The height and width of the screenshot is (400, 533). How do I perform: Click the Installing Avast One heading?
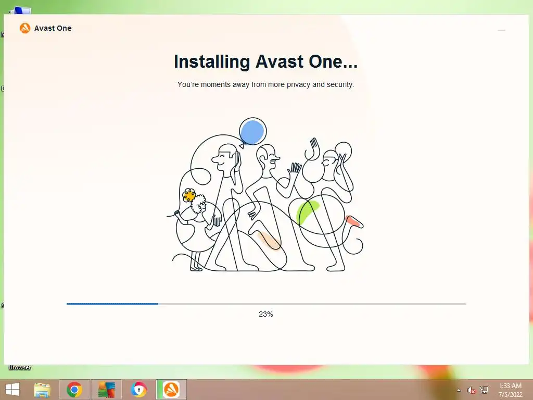click(265, 61)
